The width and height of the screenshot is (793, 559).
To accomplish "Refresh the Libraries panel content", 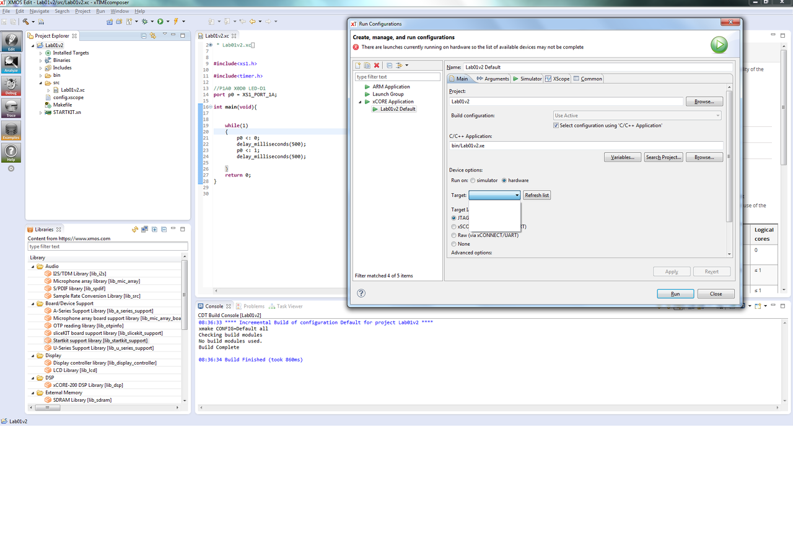I will 135,230.
